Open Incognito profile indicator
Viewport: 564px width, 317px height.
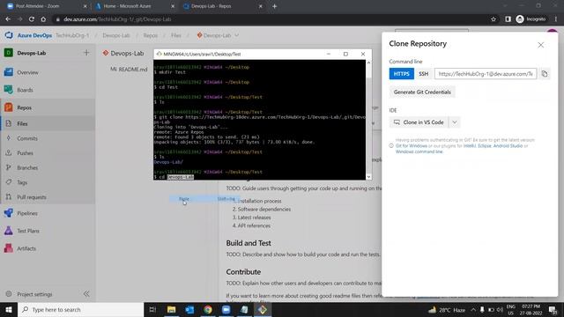(531, 19)
